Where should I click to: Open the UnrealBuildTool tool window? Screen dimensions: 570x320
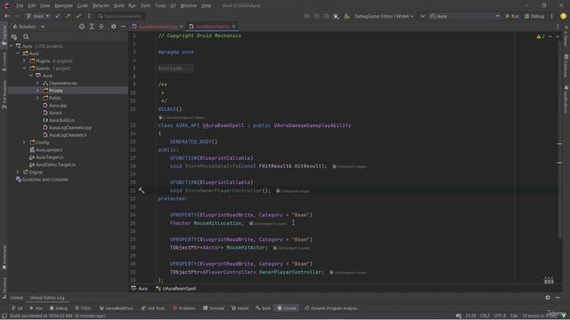(x=117, y=308)
